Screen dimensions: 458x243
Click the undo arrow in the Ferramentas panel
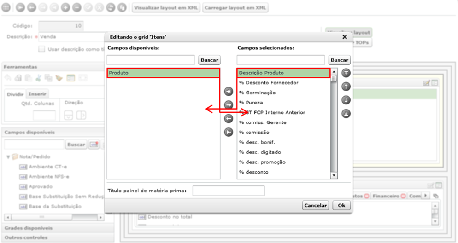click(8, 78)
